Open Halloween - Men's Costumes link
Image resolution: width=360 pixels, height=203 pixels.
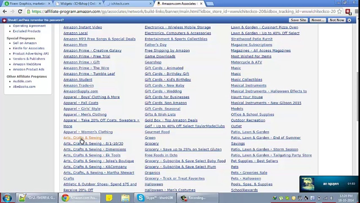(x=170, y=190)
